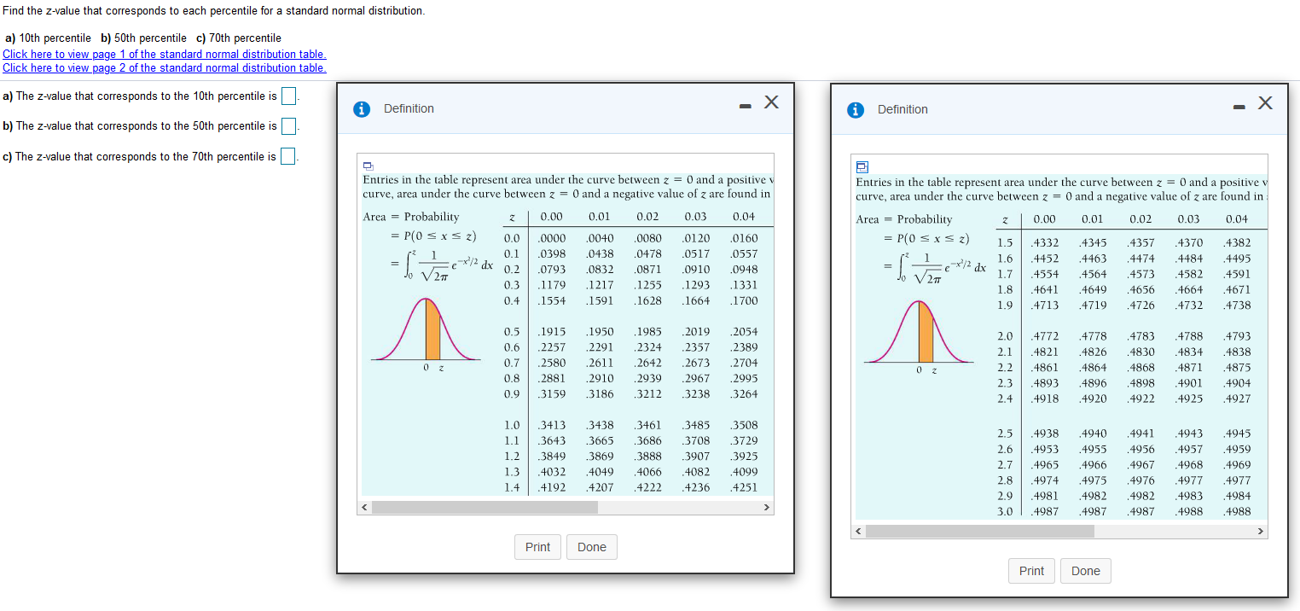Image resolution: width=1300 pixels, height=611 pixels.
Task: Click the 10th percentile answer box
Action: 288,96
